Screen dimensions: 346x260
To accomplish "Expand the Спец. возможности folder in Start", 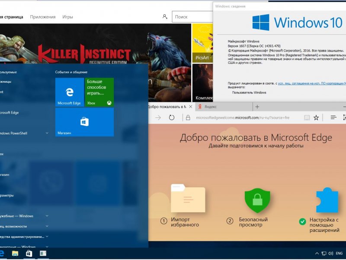I will point(24,226).
